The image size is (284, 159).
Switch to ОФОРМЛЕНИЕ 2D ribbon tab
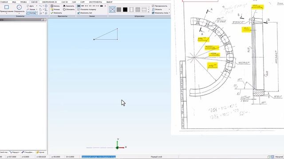tap(49, 2)
